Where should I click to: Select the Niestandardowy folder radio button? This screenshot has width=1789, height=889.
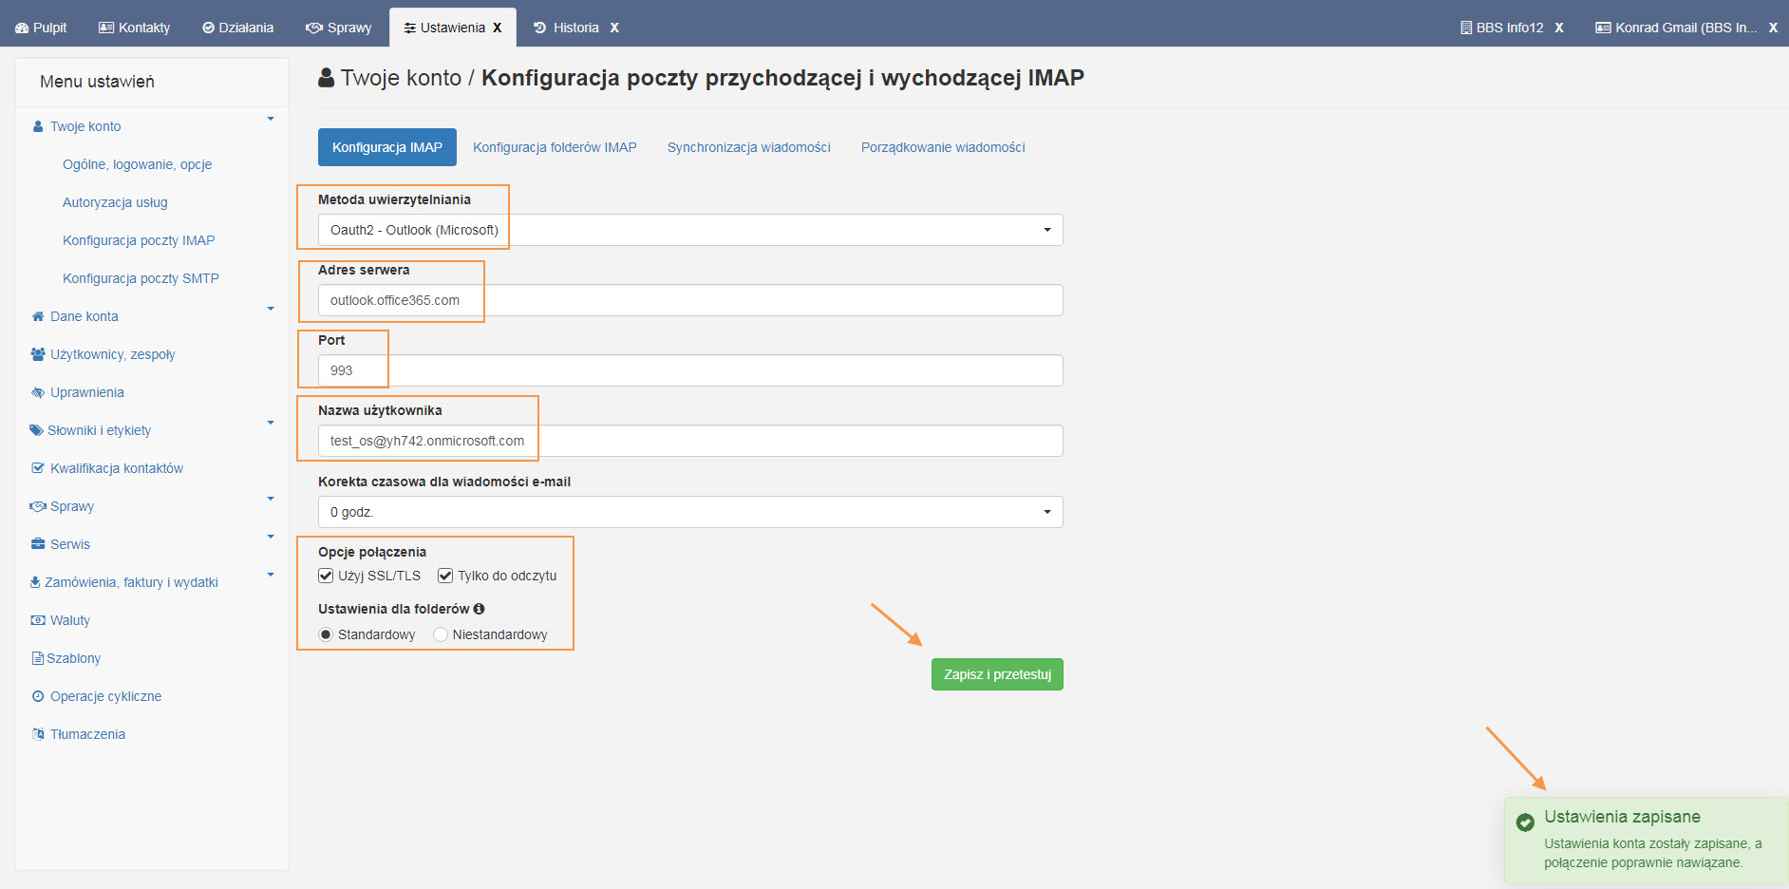pyautogui.click(x=441, y=634)
